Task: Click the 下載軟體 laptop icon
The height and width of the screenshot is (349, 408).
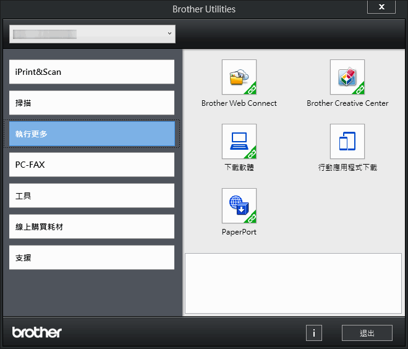Action: pyautogui.click(x=239, y=142)
